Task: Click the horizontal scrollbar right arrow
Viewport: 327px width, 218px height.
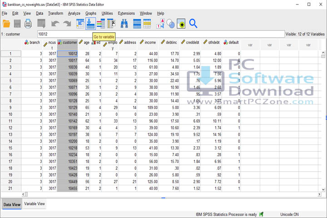Action: click(319, 194)
